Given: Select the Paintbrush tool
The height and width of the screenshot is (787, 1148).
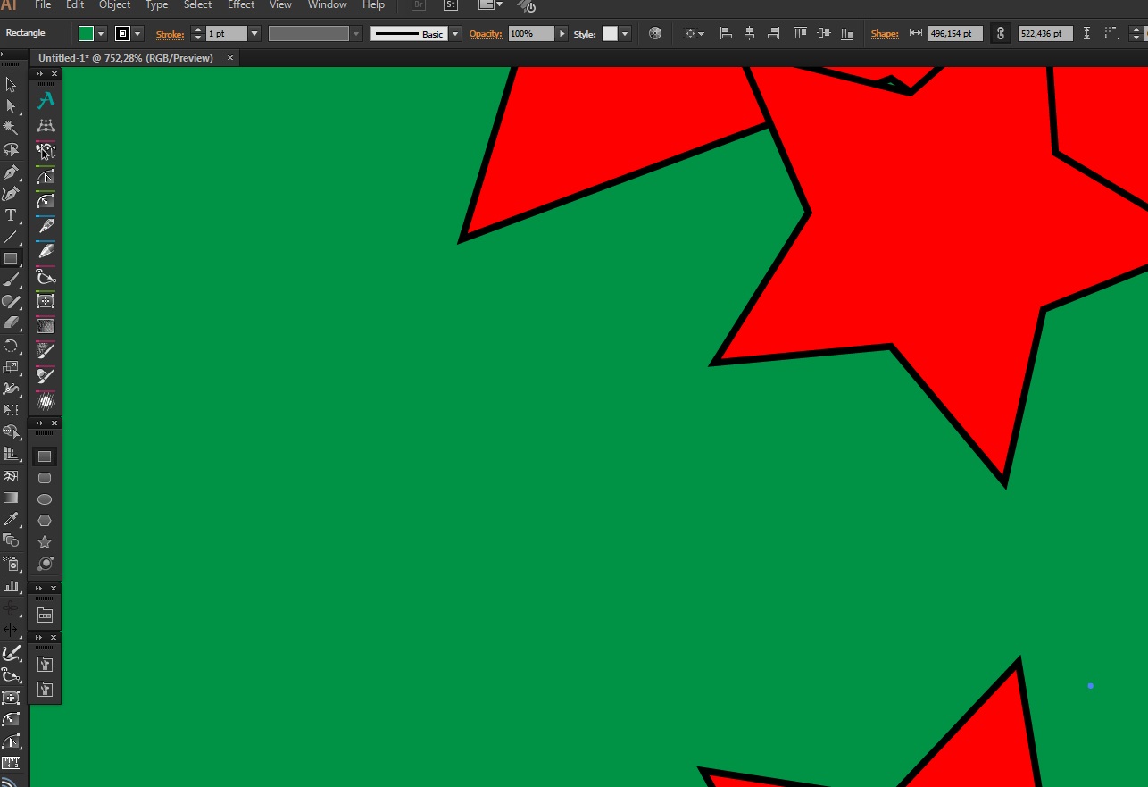Looking at the screenshot, I should tap(11, 280).
